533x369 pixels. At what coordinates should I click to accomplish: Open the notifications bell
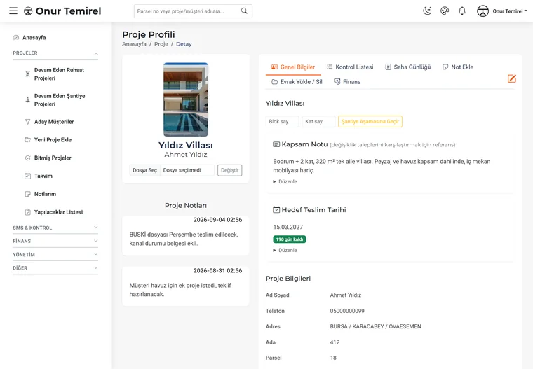pyautogui.click(x=462, y=11)
